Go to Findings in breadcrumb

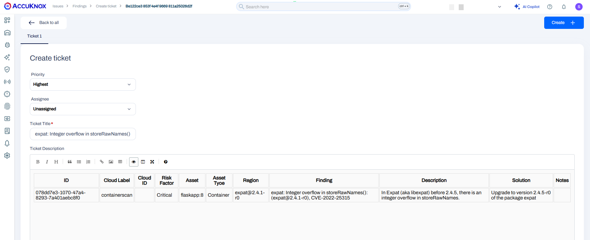point(80,6)
